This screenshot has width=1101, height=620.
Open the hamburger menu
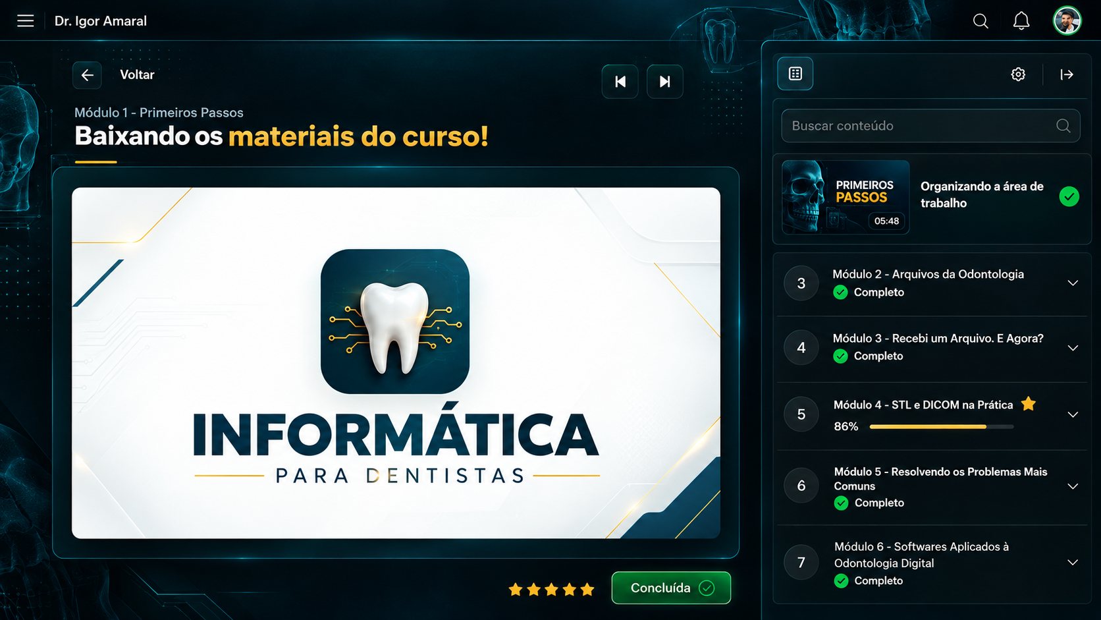click(x=26, y=21)
